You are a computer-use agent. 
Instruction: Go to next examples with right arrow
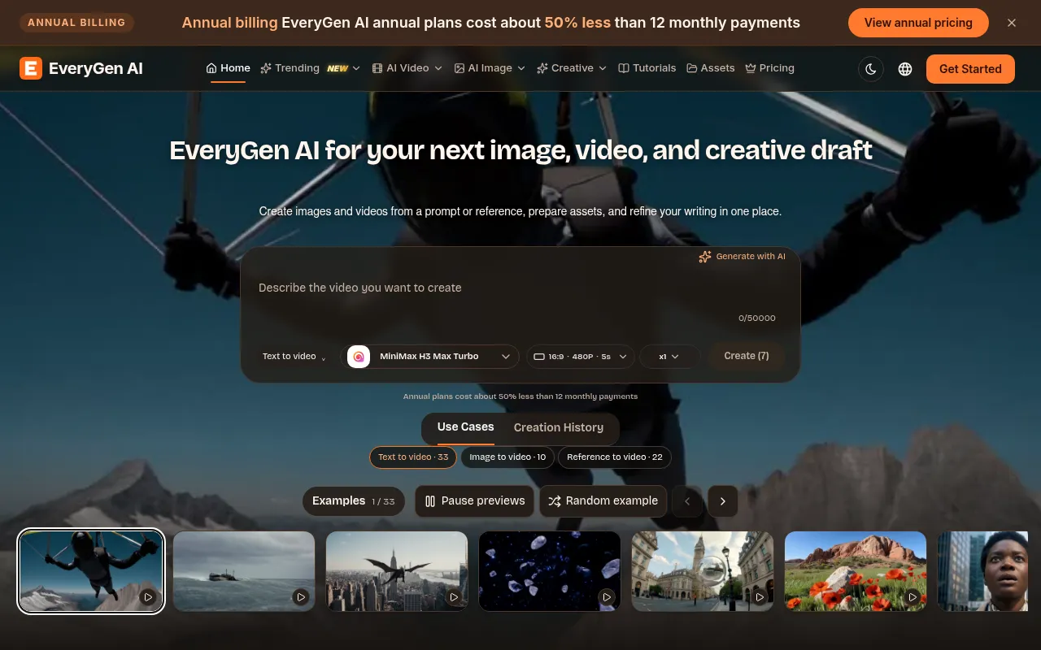click(x=723, y=501)
